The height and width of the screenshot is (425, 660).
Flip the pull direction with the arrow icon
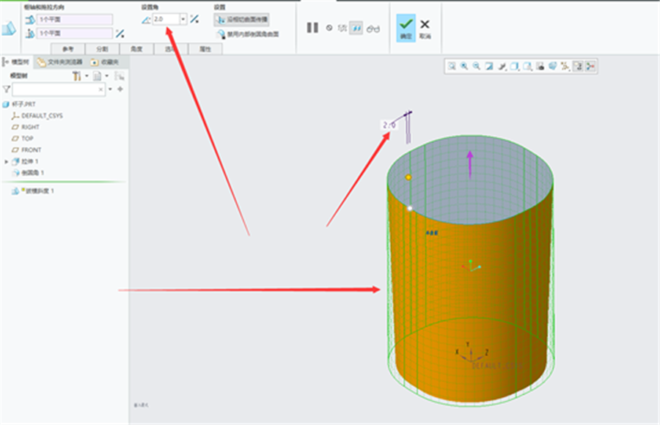120,34
